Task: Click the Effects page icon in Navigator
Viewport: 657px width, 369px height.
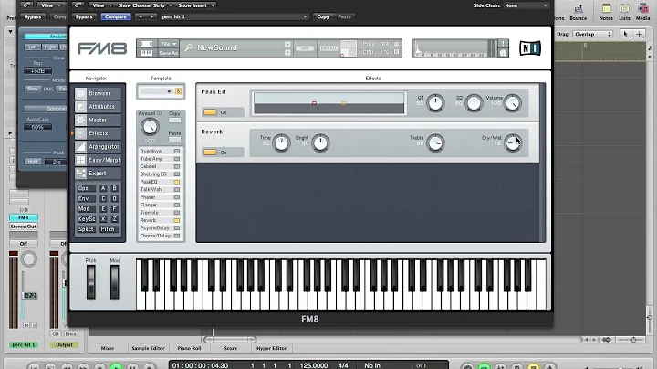Action: (x=81, y=133)
